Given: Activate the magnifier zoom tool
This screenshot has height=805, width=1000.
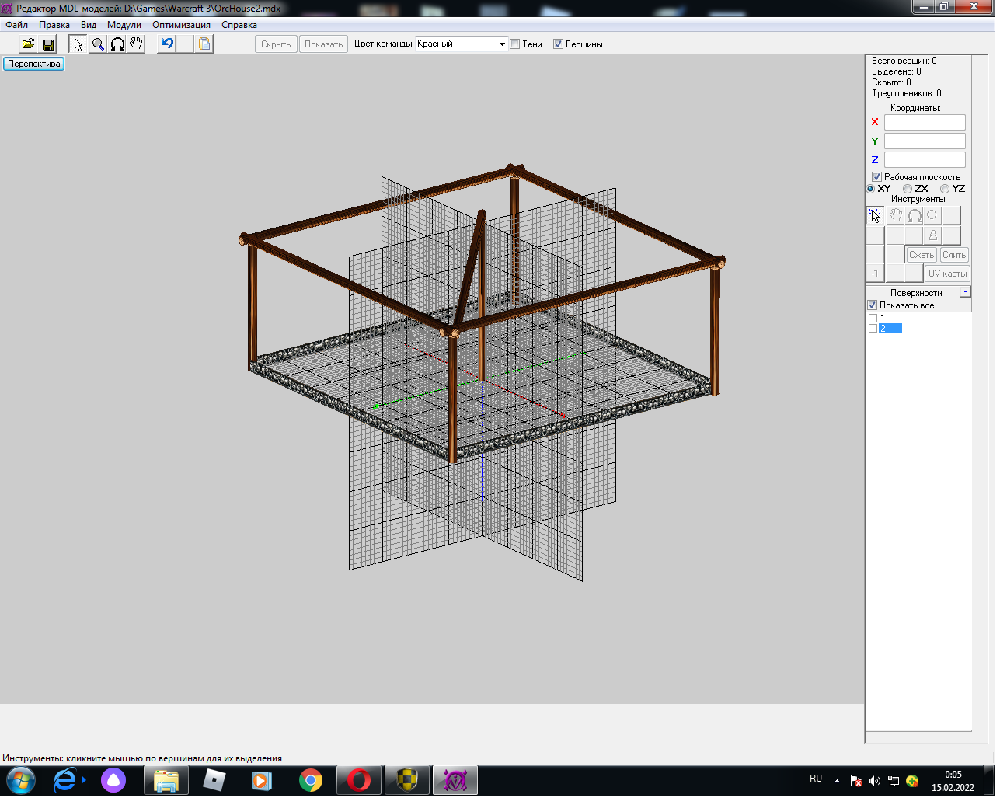Looking at the screenshot, I should point(98,44).
